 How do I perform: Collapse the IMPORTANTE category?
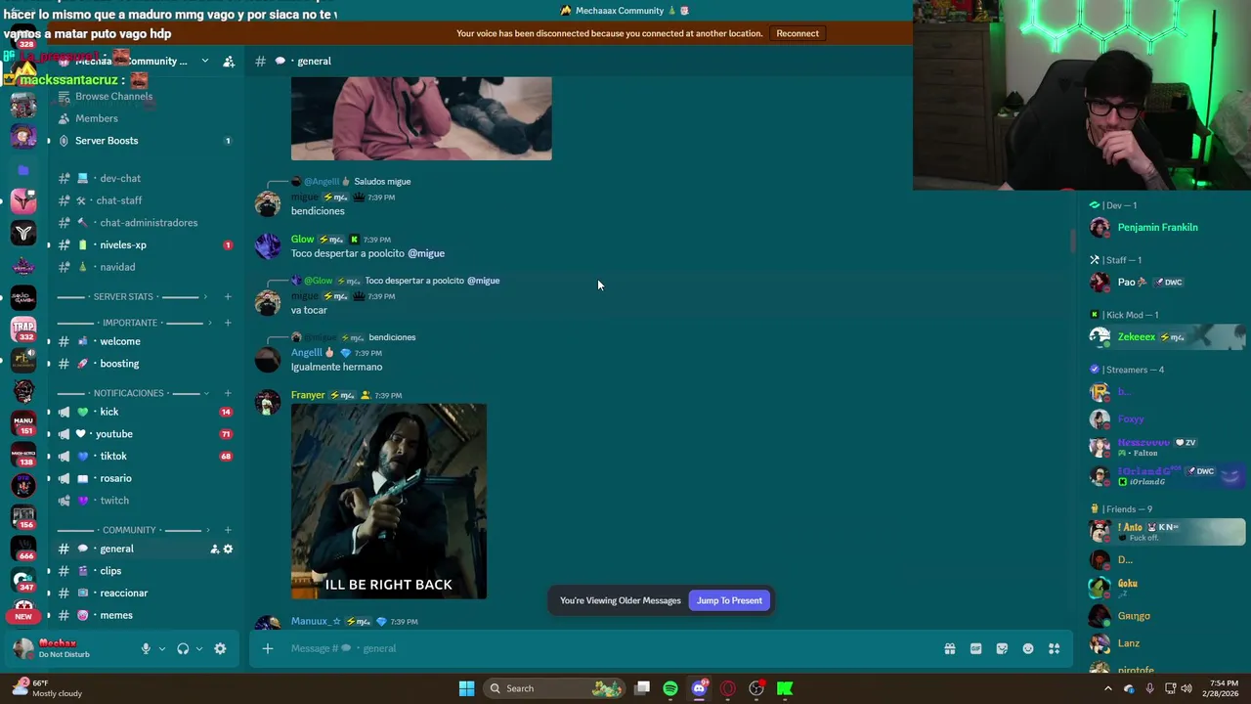tap(130, 323)
